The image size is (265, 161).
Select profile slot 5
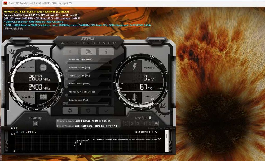(150, 124)
